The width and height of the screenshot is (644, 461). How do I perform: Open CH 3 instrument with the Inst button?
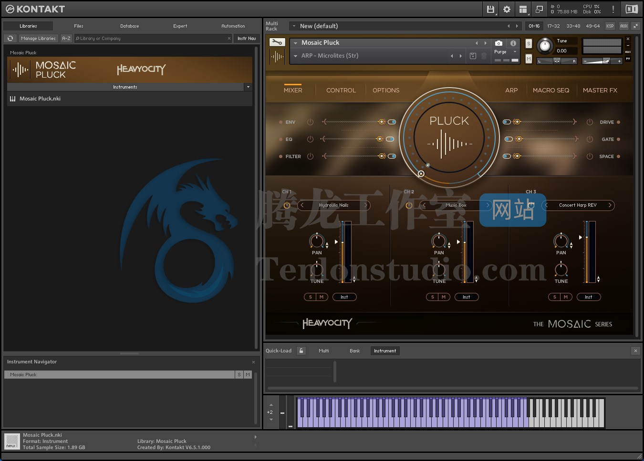[589, 297]
